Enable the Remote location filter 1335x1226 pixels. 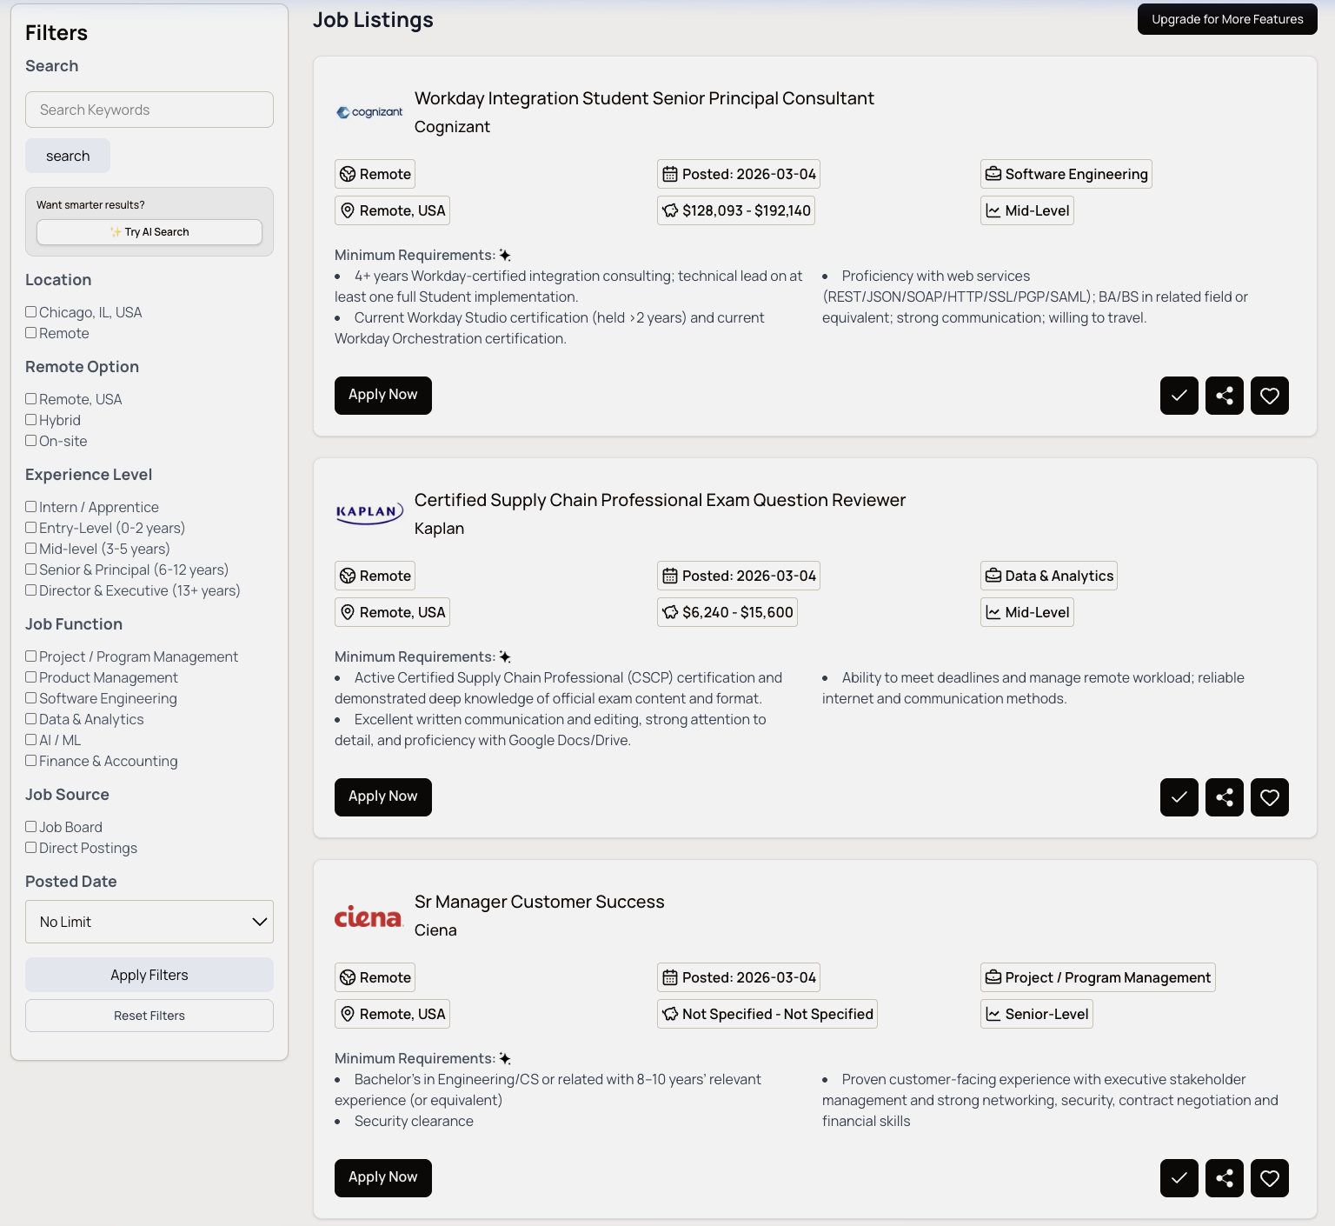[x=30, y=332]
